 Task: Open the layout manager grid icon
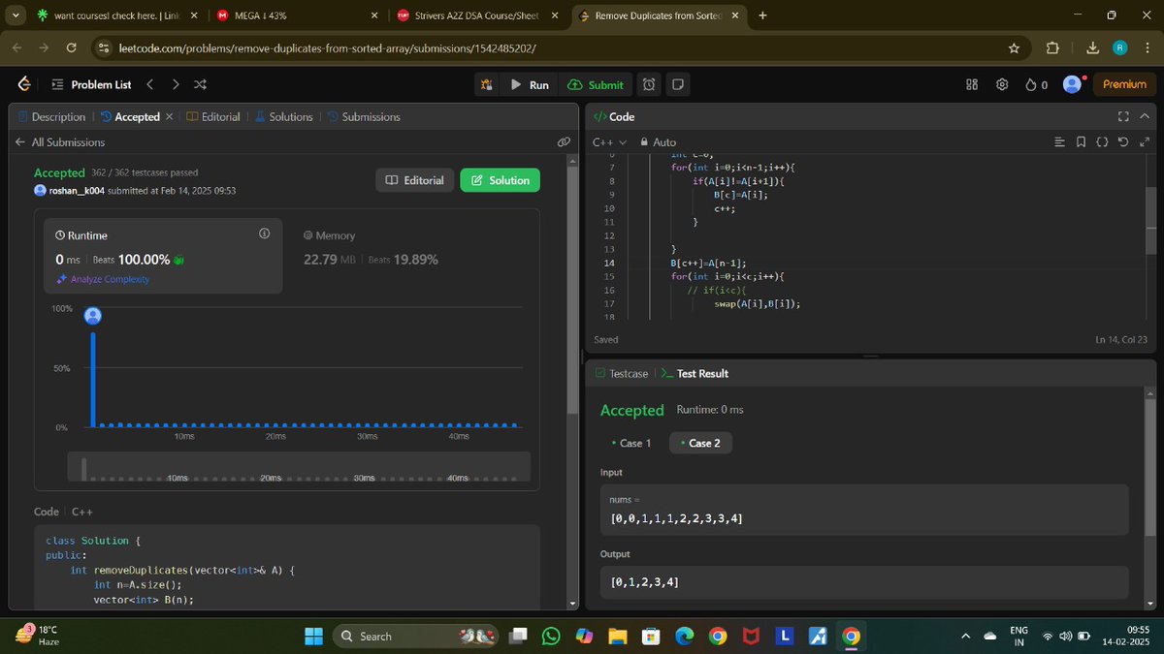[x=972, y=84]
